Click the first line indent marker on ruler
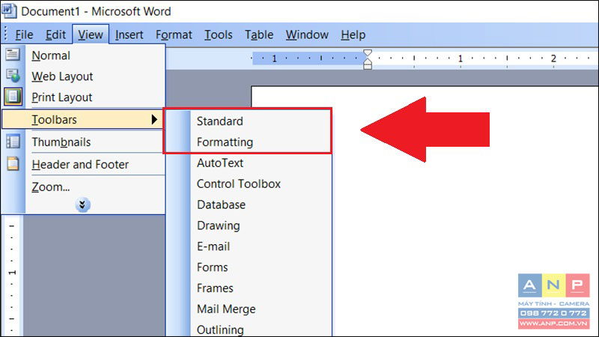 point(368,52)
